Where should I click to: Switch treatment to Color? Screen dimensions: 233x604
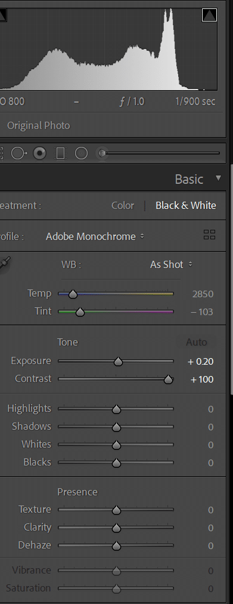coord(123,205)
